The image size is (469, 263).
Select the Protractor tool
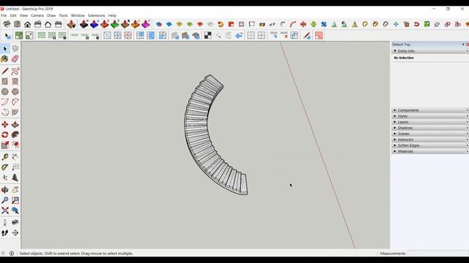pyautogui.click(x=5, y=167)
